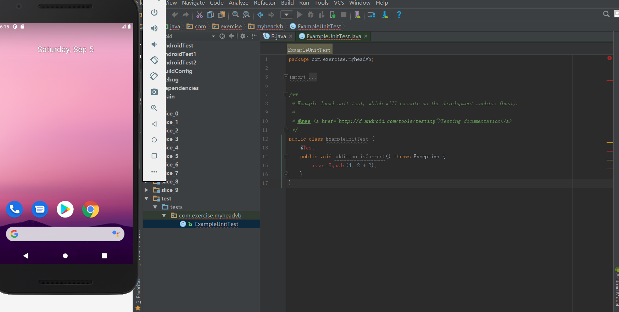Collapse the test folder
Viewport: 619px width, 312px height.
pyautogui.click(x=146, y=199)
